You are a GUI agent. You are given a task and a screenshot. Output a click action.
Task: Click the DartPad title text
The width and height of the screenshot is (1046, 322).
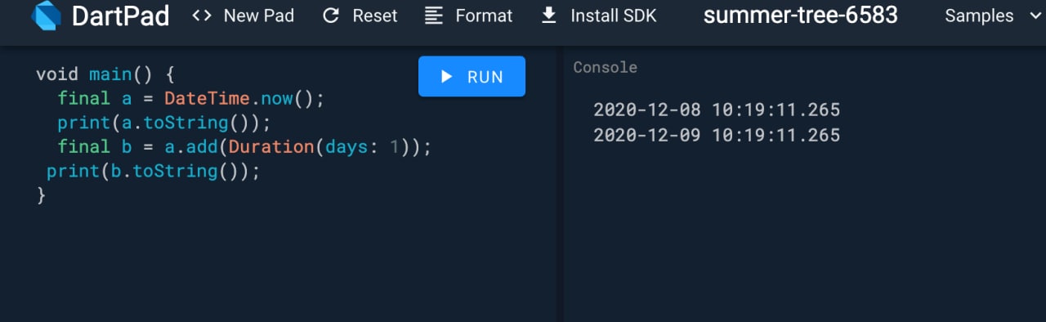pos(120,16)
